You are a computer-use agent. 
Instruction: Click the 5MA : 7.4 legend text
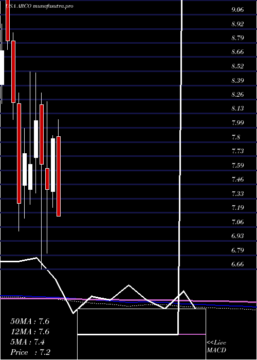click(28, 342)
